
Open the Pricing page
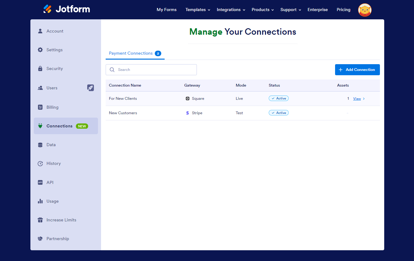[x=343, y=10]
